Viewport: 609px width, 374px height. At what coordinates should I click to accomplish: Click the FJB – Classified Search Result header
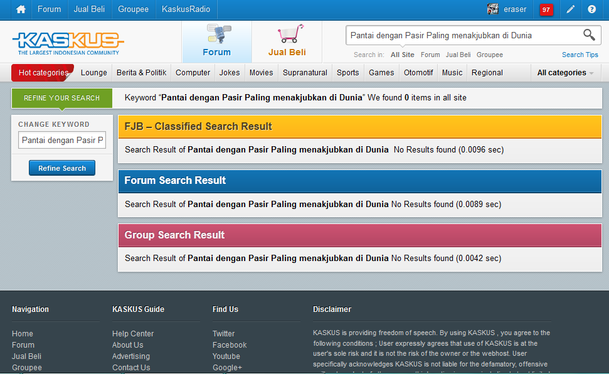coord(359,127)
